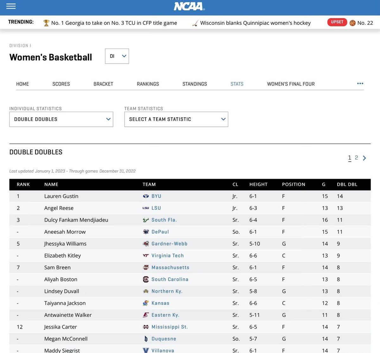Viewport: 380px width, 353px height.
Task: Click the hockey stick icon in trending
Action: coord(195,23)
